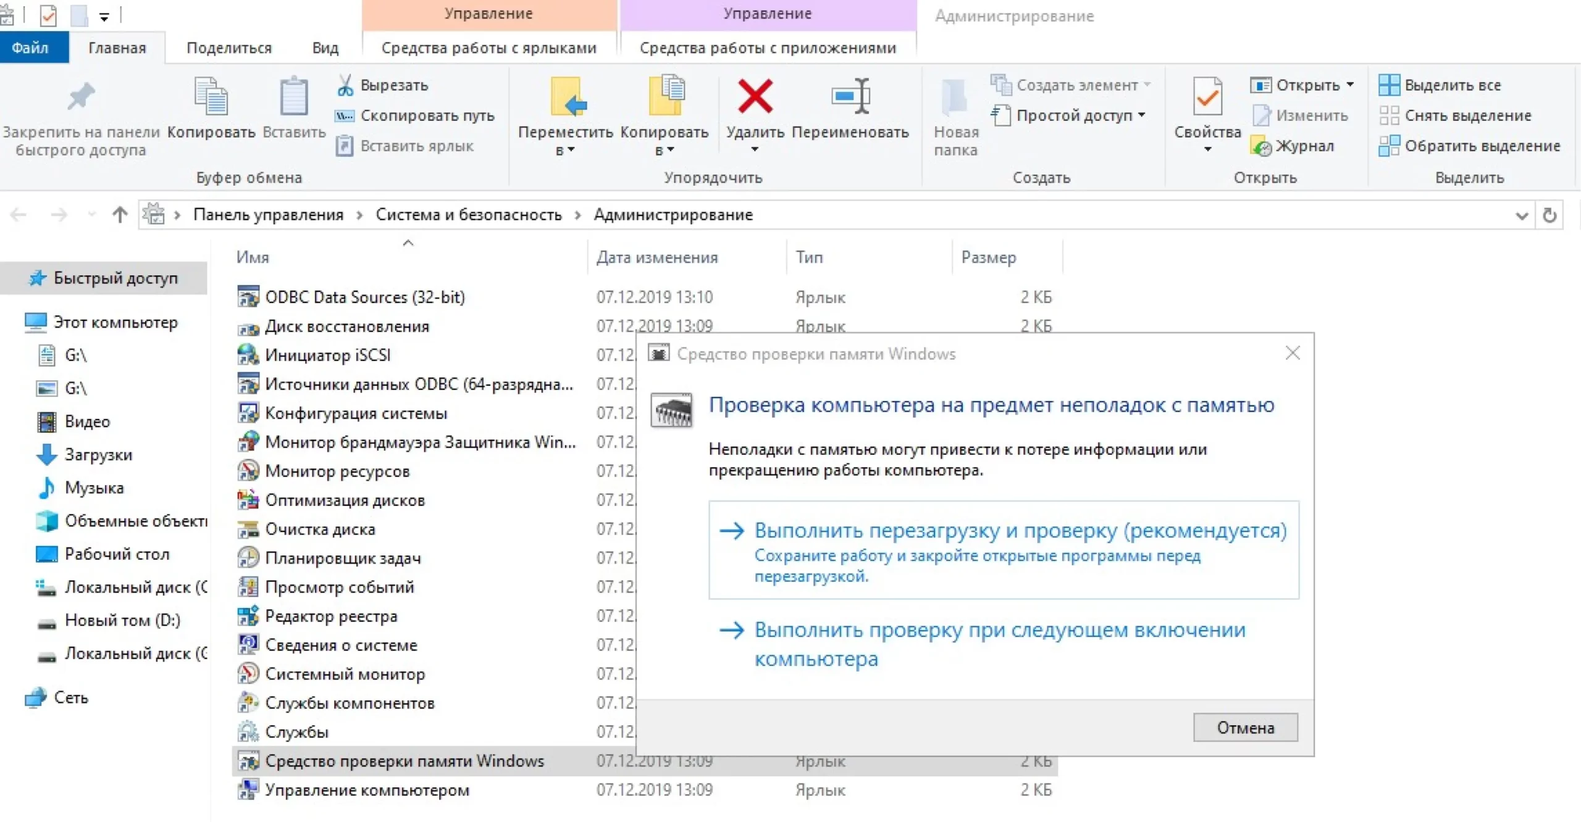Screen dimensions: 1581x822
Task: Click Закрепить на панели быстрого доступа pin icon
Action: click(x=81, y=97)
